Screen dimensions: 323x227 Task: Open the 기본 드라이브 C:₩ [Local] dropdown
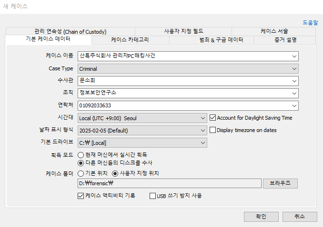coord(142,143)
